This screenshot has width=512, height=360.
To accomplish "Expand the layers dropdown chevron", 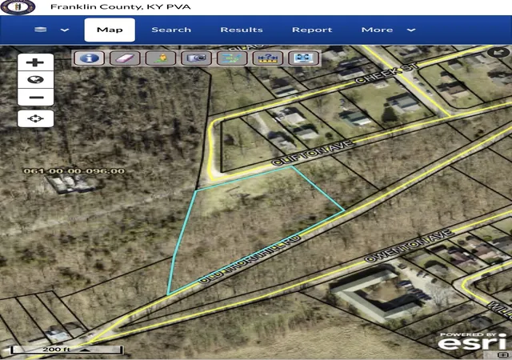I will coord(65,30).
